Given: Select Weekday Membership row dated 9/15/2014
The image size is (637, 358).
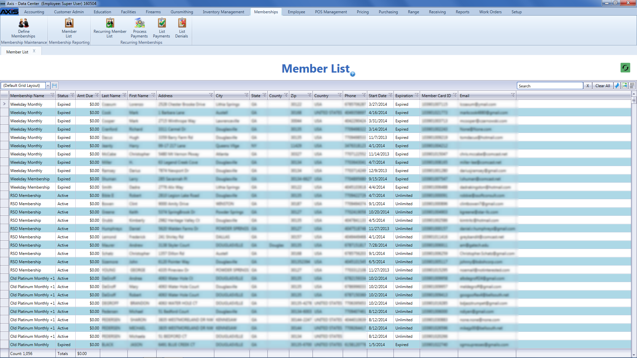Looking at the screenshot, I should click(320, 179).
